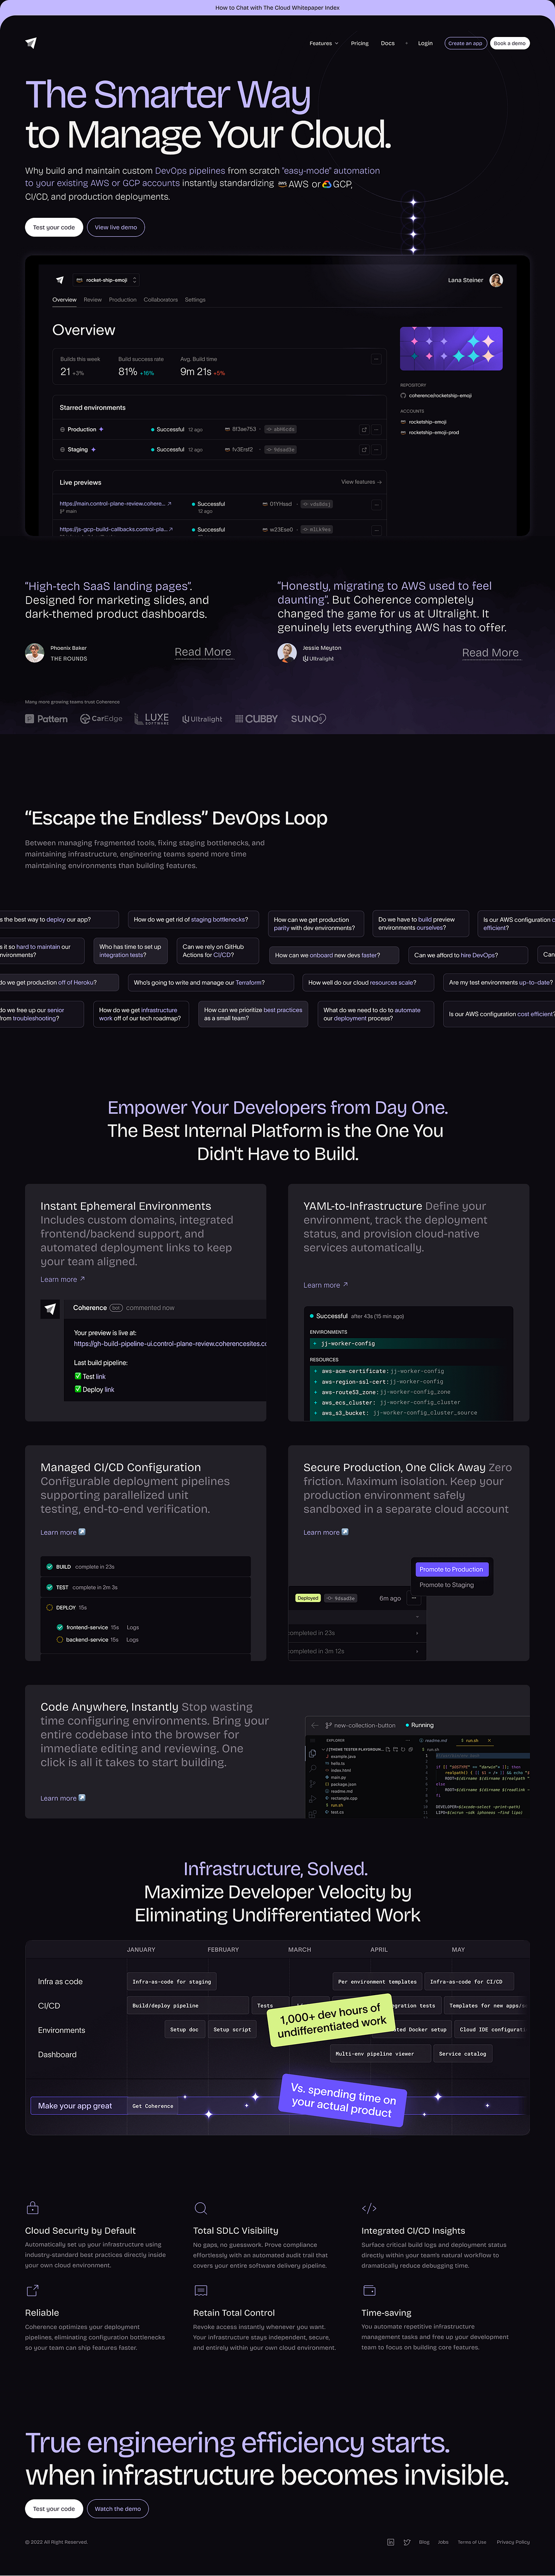Toggle the Test link checkbox
555x2576 pixels.
click(78, 1376)
